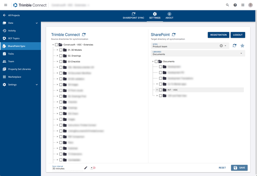
Task: Open SharePoint Sync in sidebar
Action: [21, 46]
